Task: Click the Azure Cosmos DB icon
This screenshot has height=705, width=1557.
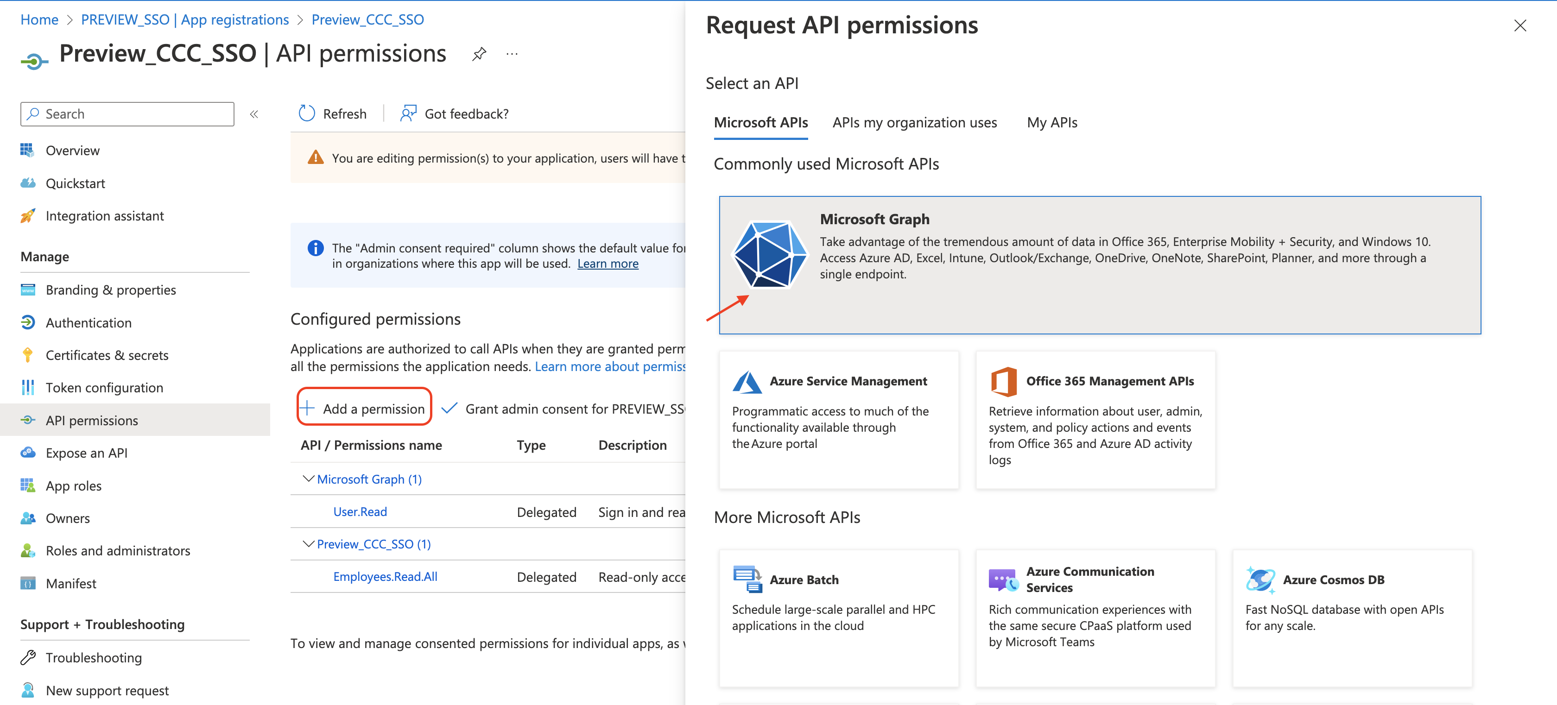Action: tap(1260, 579)
